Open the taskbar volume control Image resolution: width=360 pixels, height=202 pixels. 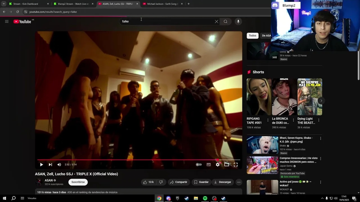[x=336, y=198]
